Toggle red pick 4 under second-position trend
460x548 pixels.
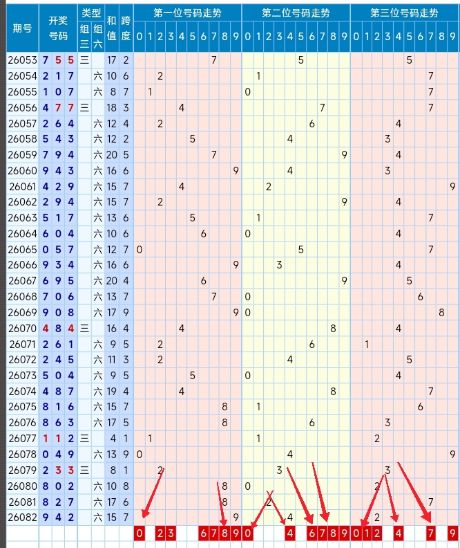290,533
